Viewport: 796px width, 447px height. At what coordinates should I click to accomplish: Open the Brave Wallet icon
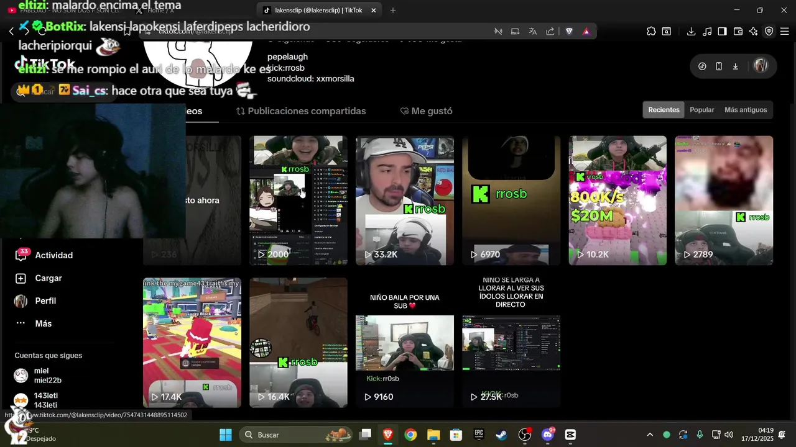point(738,31)
